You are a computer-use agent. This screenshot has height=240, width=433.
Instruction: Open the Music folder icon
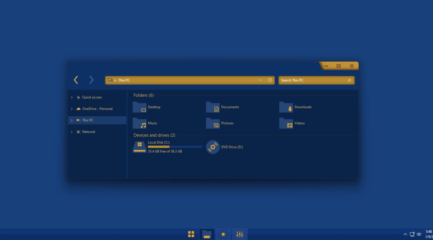140,123
